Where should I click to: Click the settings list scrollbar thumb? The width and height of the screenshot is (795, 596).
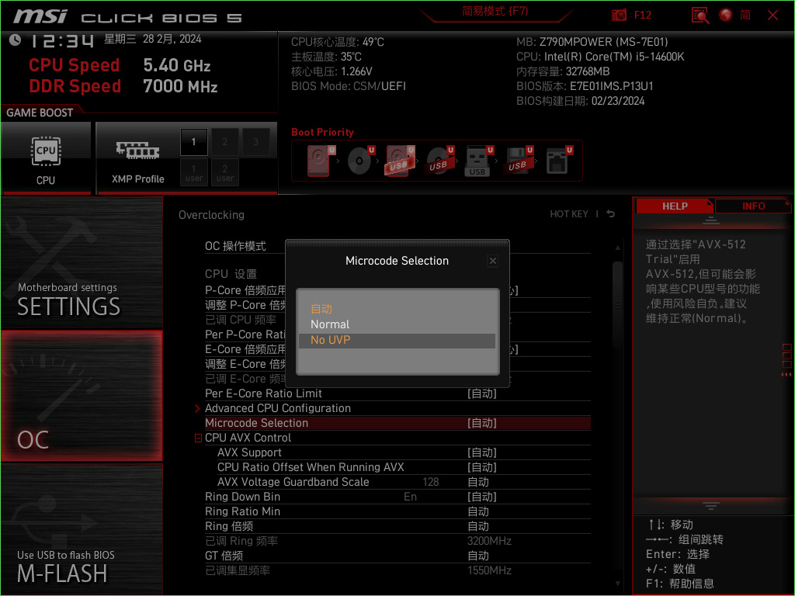[x=617, y=304]
